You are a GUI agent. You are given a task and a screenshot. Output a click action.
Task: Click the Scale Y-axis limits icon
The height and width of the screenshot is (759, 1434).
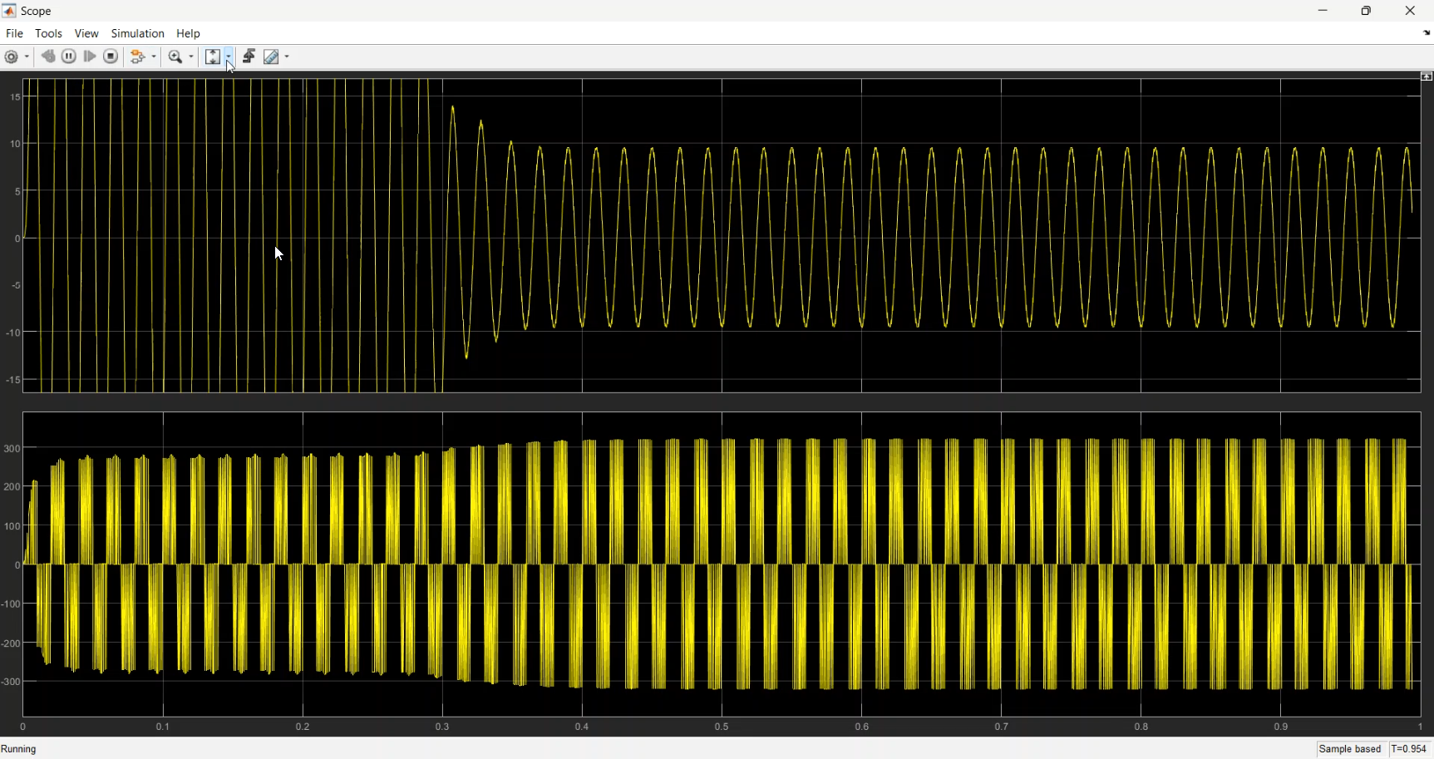click(213, 57)
